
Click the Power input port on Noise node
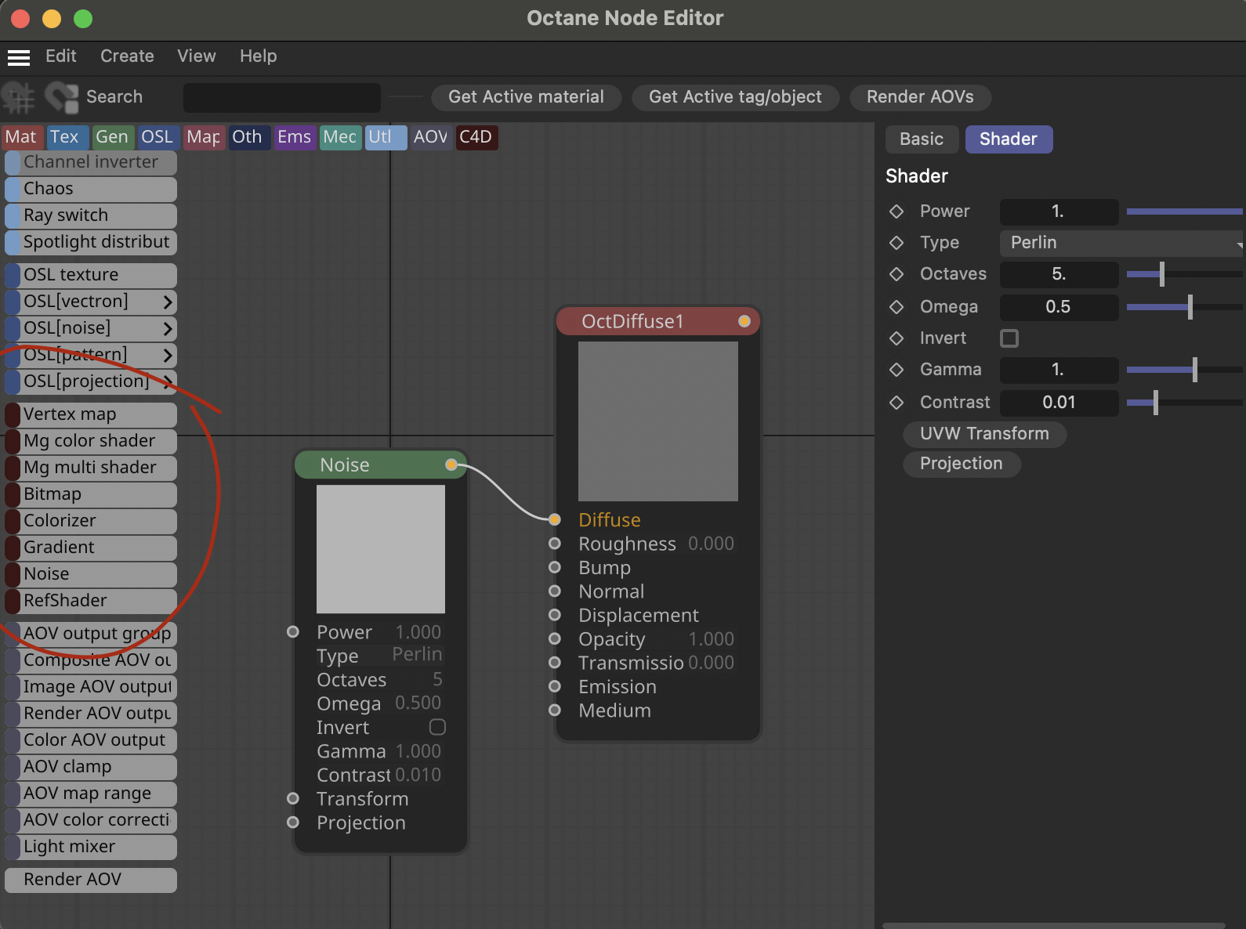(x=293, y=631)
